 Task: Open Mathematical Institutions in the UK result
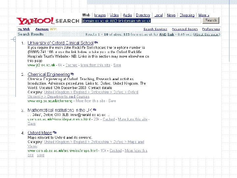[60, 110]
